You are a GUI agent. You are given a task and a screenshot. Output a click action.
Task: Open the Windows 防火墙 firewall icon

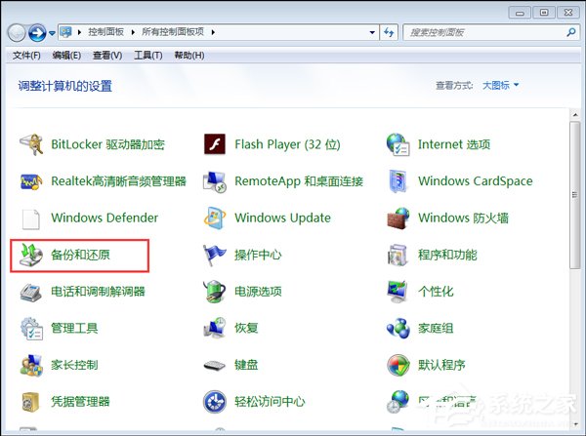coord(398,218)
